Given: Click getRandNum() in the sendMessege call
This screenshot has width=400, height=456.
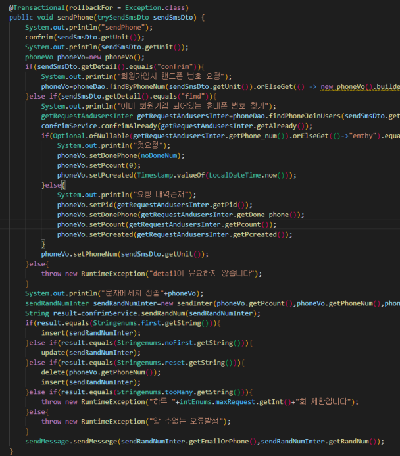Looking at the screenshot, I should pos(353,442).
